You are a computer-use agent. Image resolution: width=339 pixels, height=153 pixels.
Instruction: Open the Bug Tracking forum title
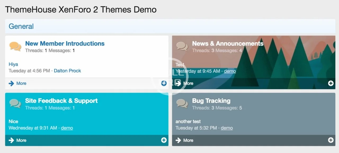211,101
